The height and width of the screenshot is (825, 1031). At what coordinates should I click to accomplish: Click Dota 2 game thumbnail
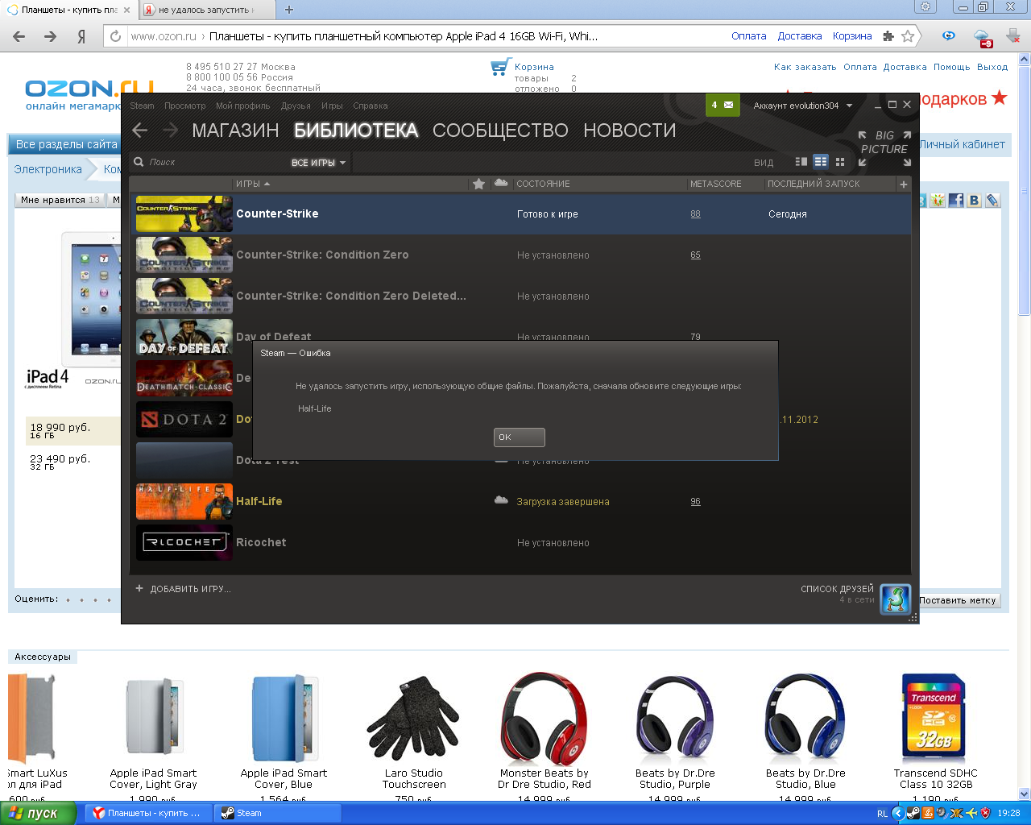(x=184, y=419)
